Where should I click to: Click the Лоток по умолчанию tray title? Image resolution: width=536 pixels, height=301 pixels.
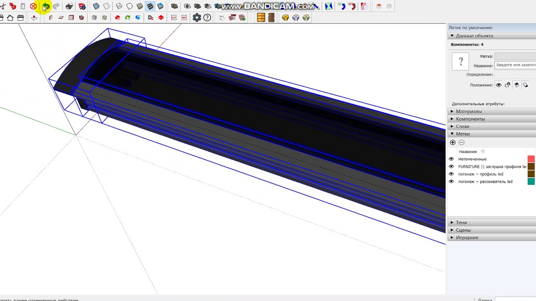click(x=470, y=28)
